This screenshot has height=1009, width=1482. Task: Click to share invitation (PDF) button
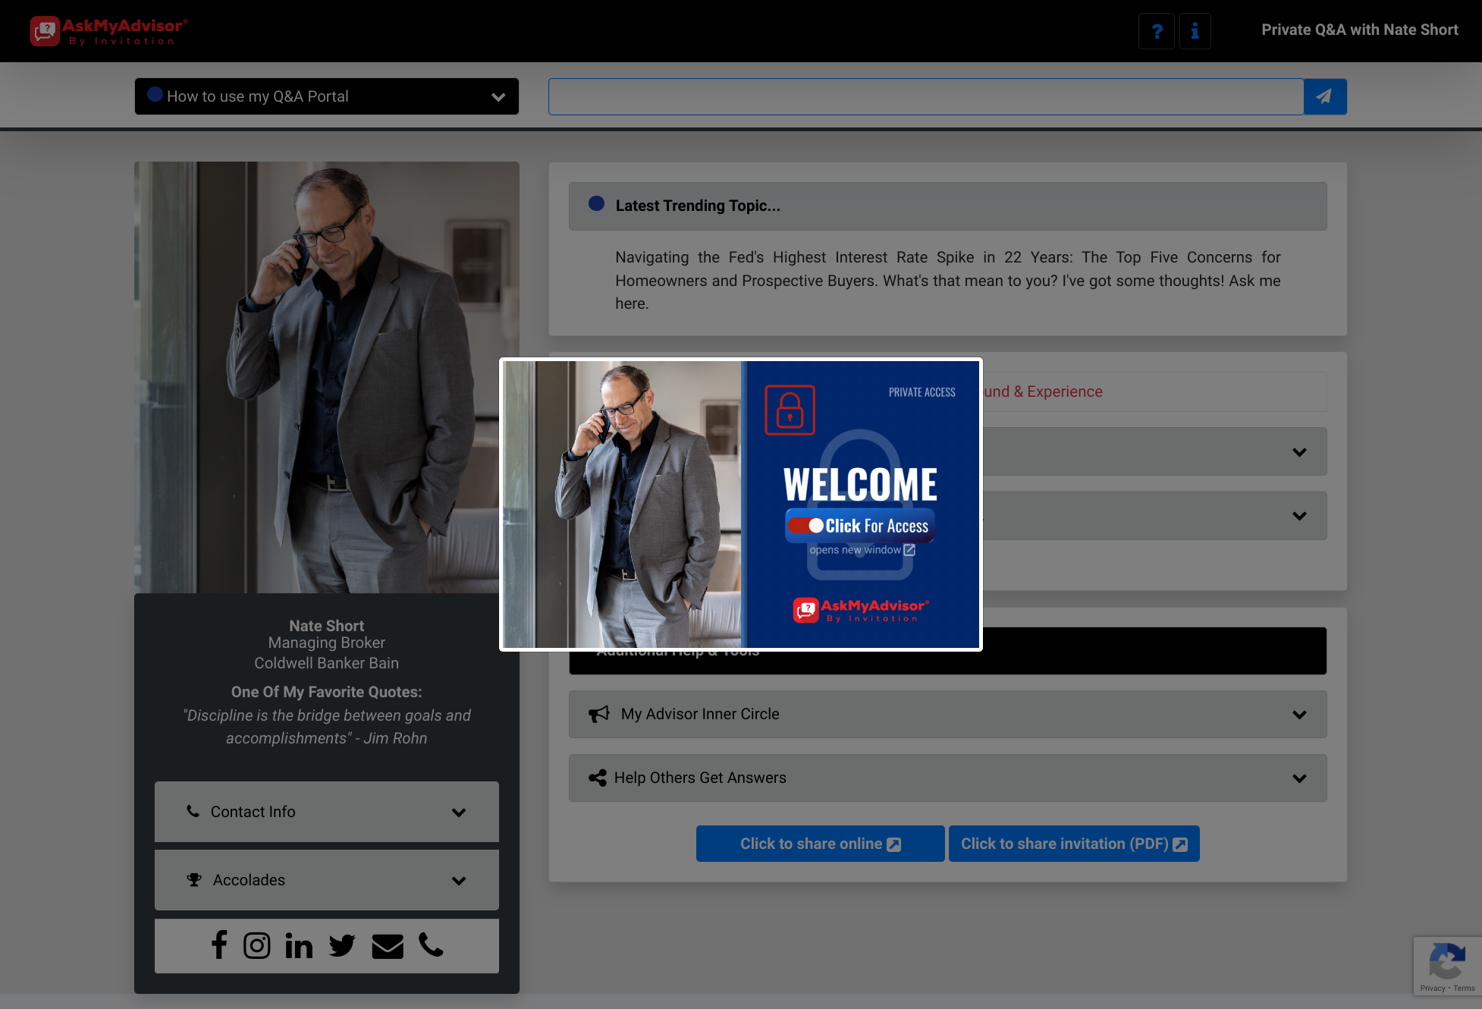[x=1074, y=844]
